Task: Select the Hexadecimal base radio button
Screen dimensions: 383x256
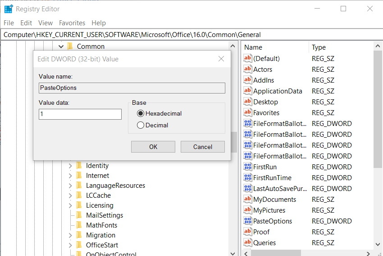Action: pyautogui.click(x=141, y=113)
